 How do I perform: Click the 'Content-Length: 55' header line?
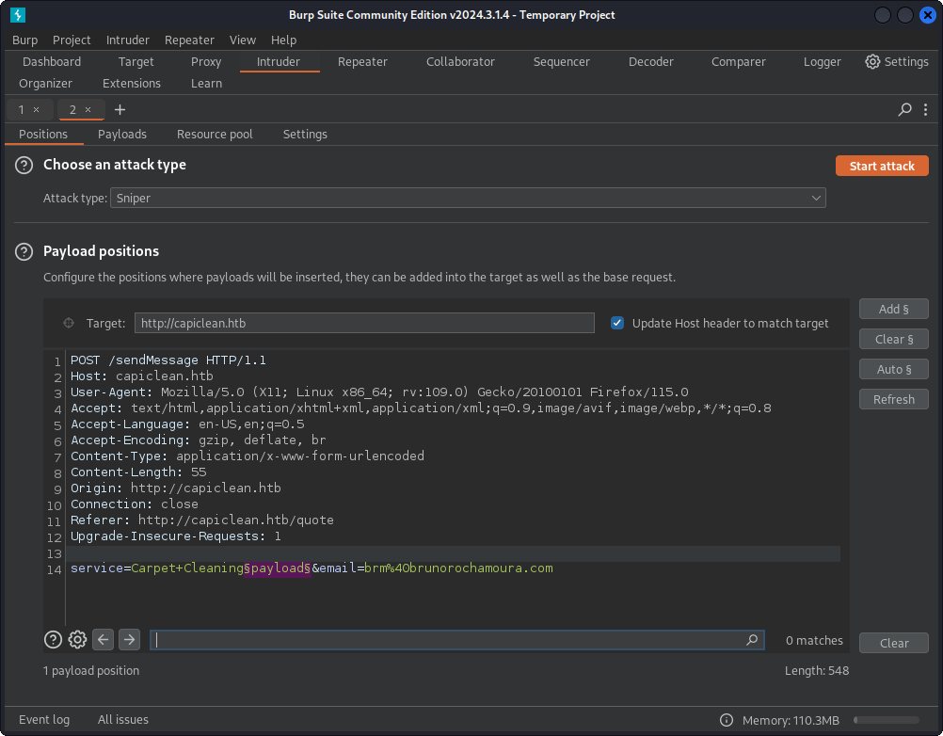point(138,472)
